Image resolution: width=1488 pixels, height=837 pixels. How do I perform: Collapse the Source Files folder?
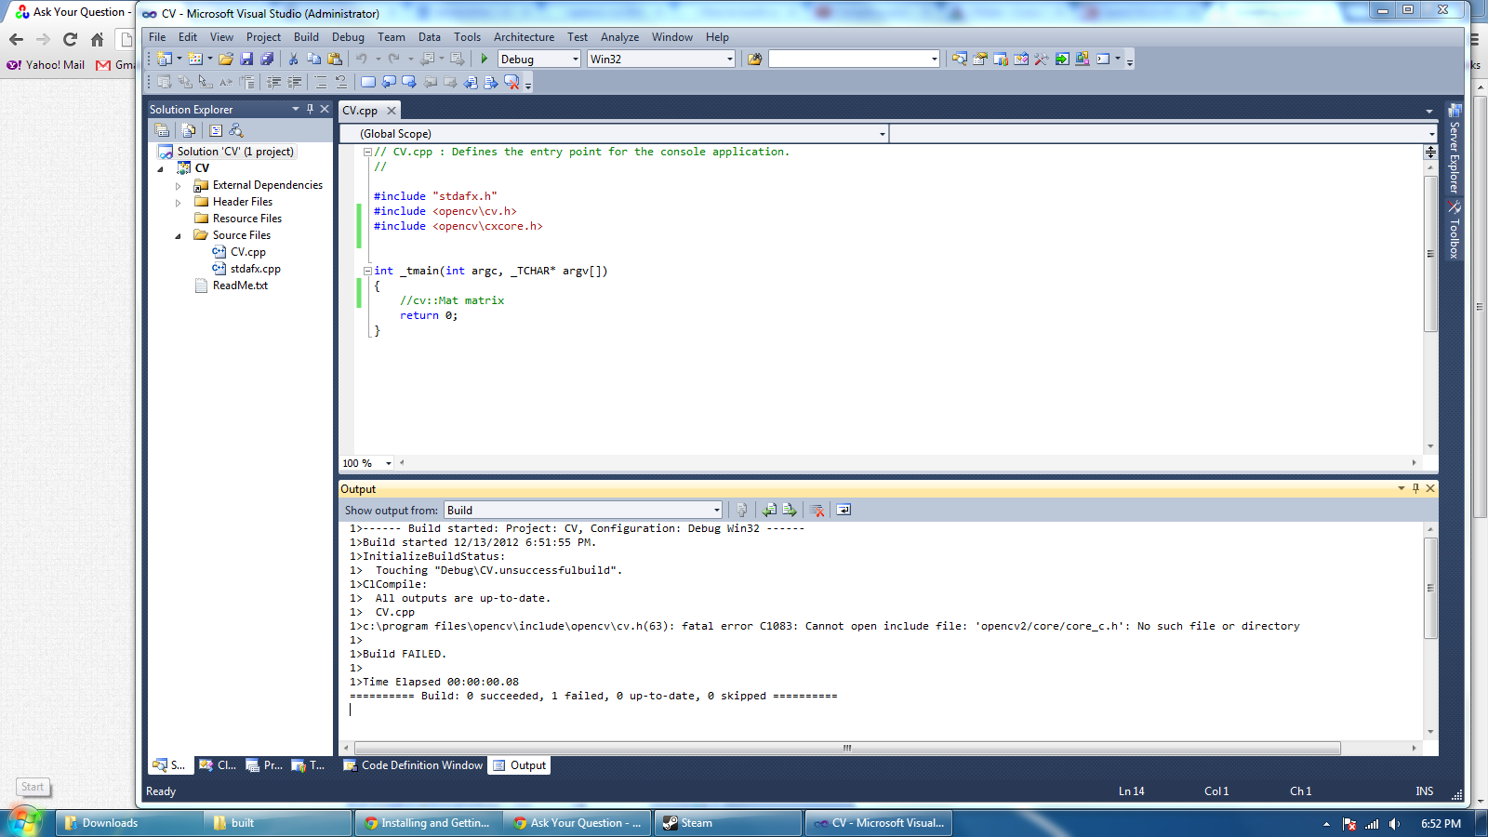pyautogui.click(x=179, y=236)
